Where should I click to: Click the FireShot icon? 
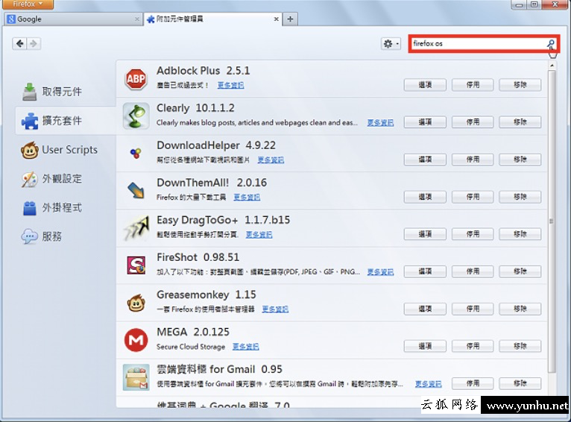click(x=136, y=265)
